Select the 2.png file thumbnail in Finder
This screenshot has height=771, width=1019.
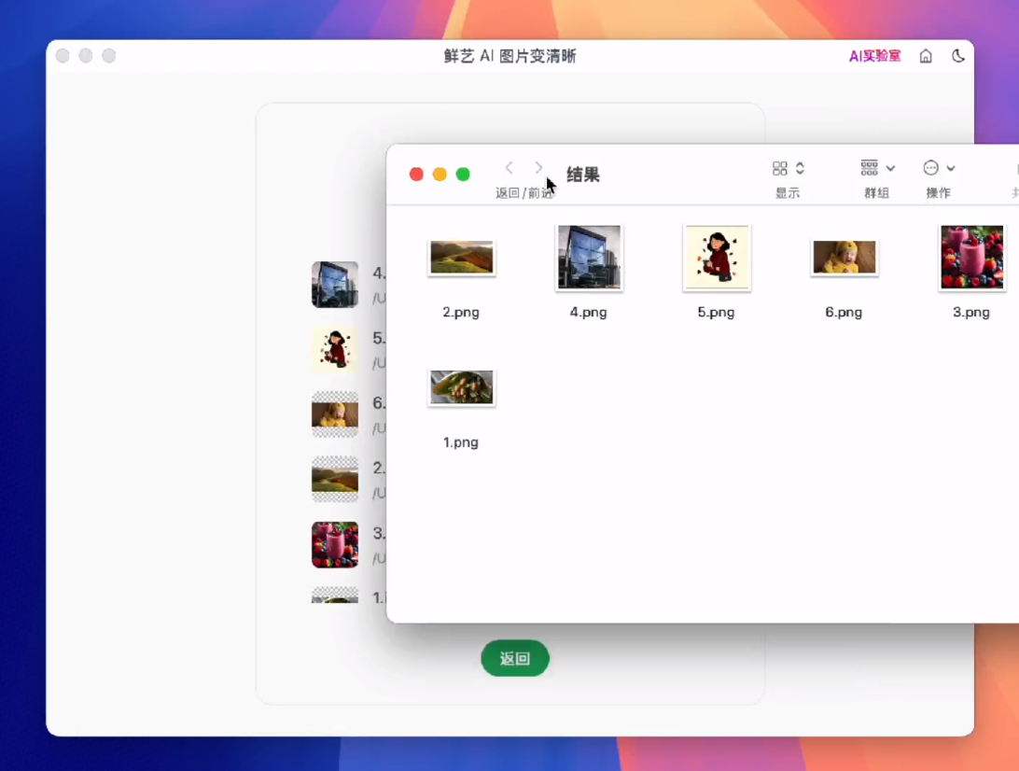461,258
